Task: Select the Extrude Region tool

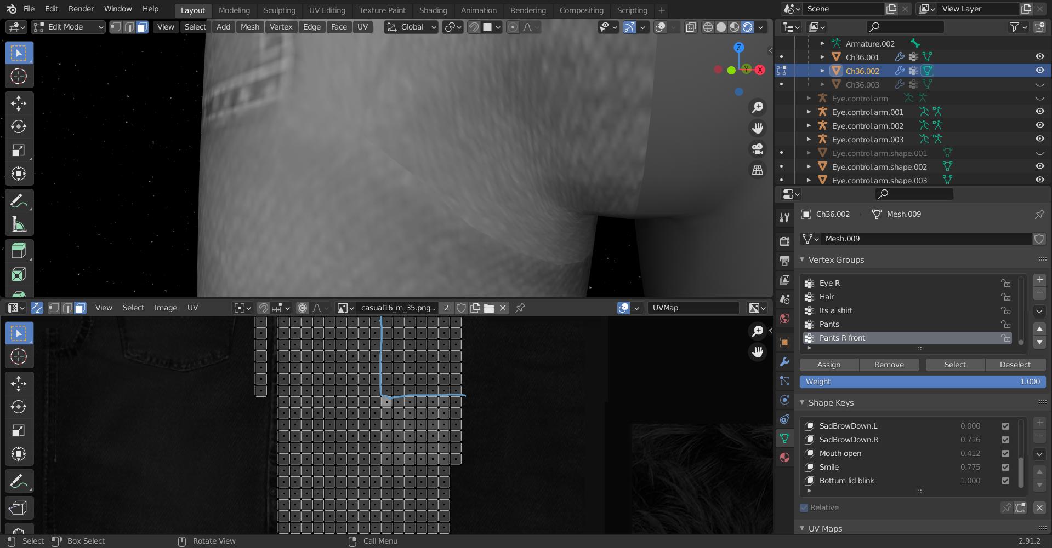Action: [19, 251]
